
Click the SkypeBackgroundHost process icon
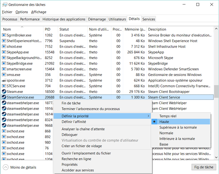[4, 58]
